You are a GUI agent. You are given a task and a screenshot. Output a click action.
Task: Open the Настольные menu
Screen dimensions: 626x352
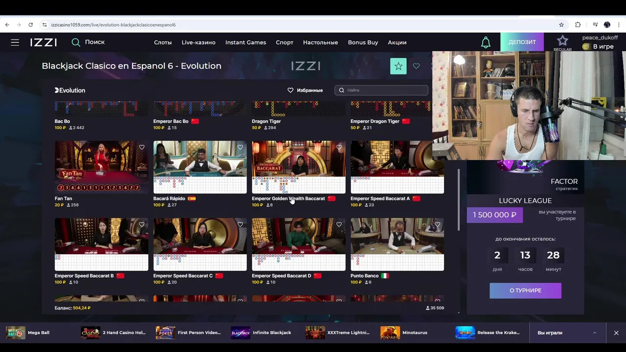(320, 43)
